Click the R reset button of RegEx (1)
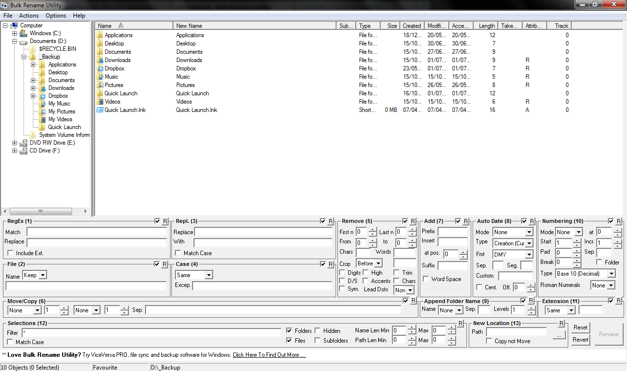This screenshot has height=371, width=627. click(x=165, y=221)
